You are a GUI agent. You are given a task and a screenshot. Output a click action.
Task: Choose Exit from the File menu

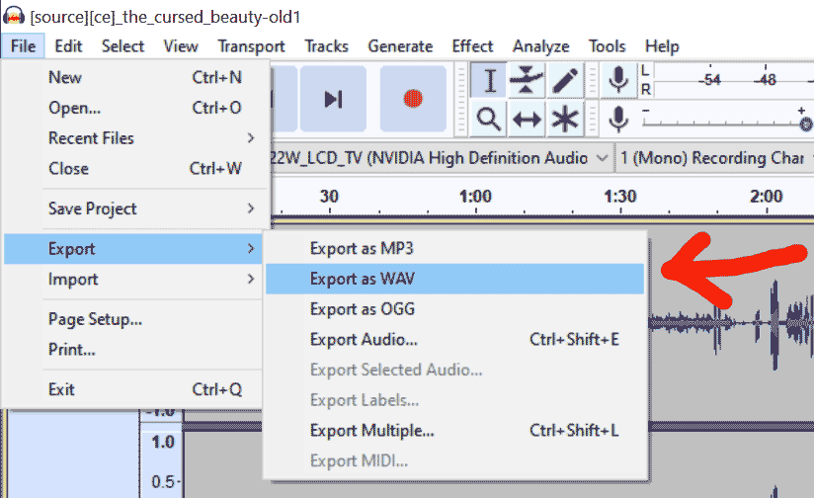(x=134, y=389)
